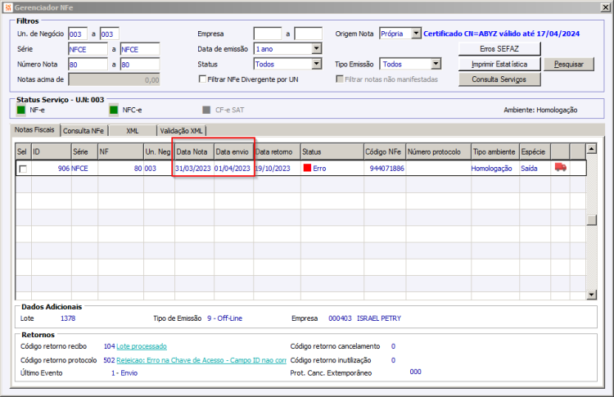Viewport: 614px width, 397px height.
Task: Click the first Número Nota field
Action: click(88, 65)
